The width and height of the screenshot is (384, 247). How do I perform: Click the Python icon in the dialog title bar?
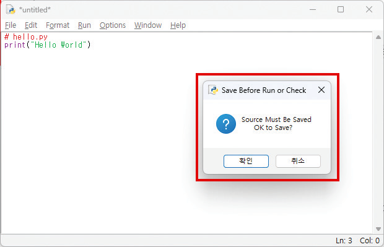[213, 90]
